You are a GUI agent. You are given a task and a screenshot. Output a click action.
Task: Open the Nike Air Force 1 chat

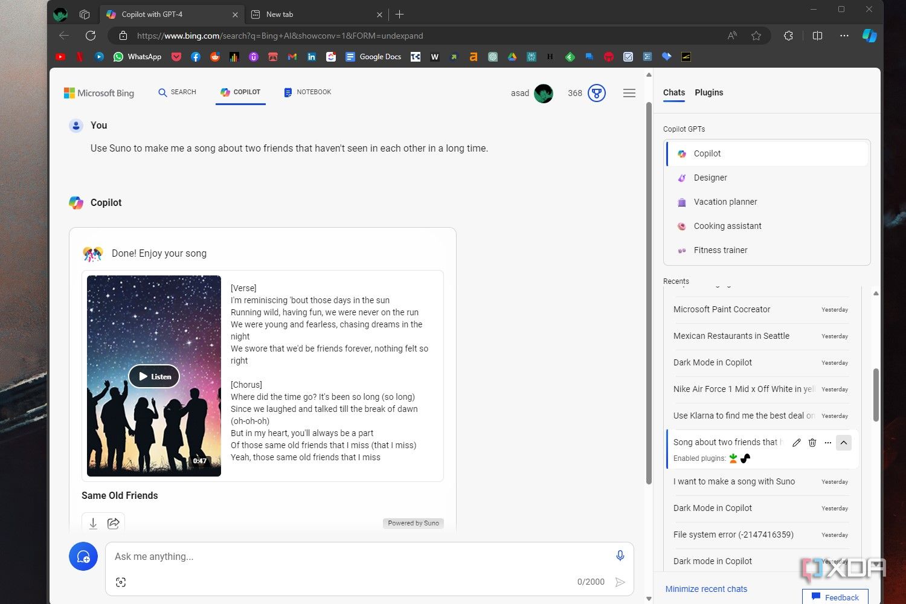(x=761, y=389)
